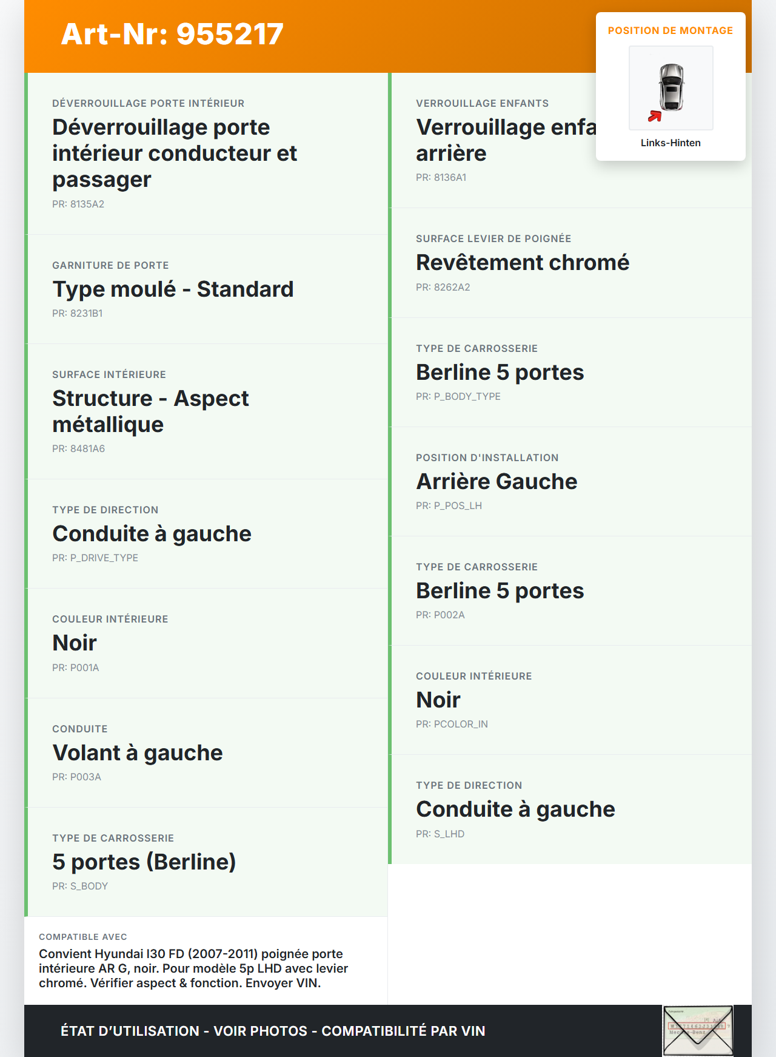Click the Compatible avec Hyundai I30 description
The image size is (776, 1057).
point(194,968)
